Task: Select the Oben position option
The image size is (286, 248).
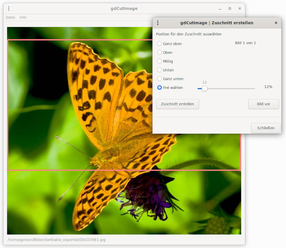Action: click(160, 53)
